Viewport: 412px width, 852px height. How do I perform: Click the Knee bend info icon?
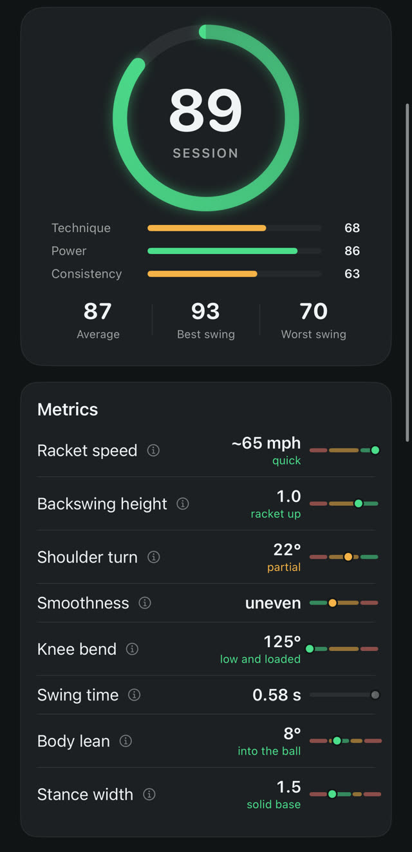click(x=132, y=649)
